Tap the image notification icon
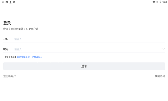This screenshot has width=168, height=101. click(x=7, y=2)
